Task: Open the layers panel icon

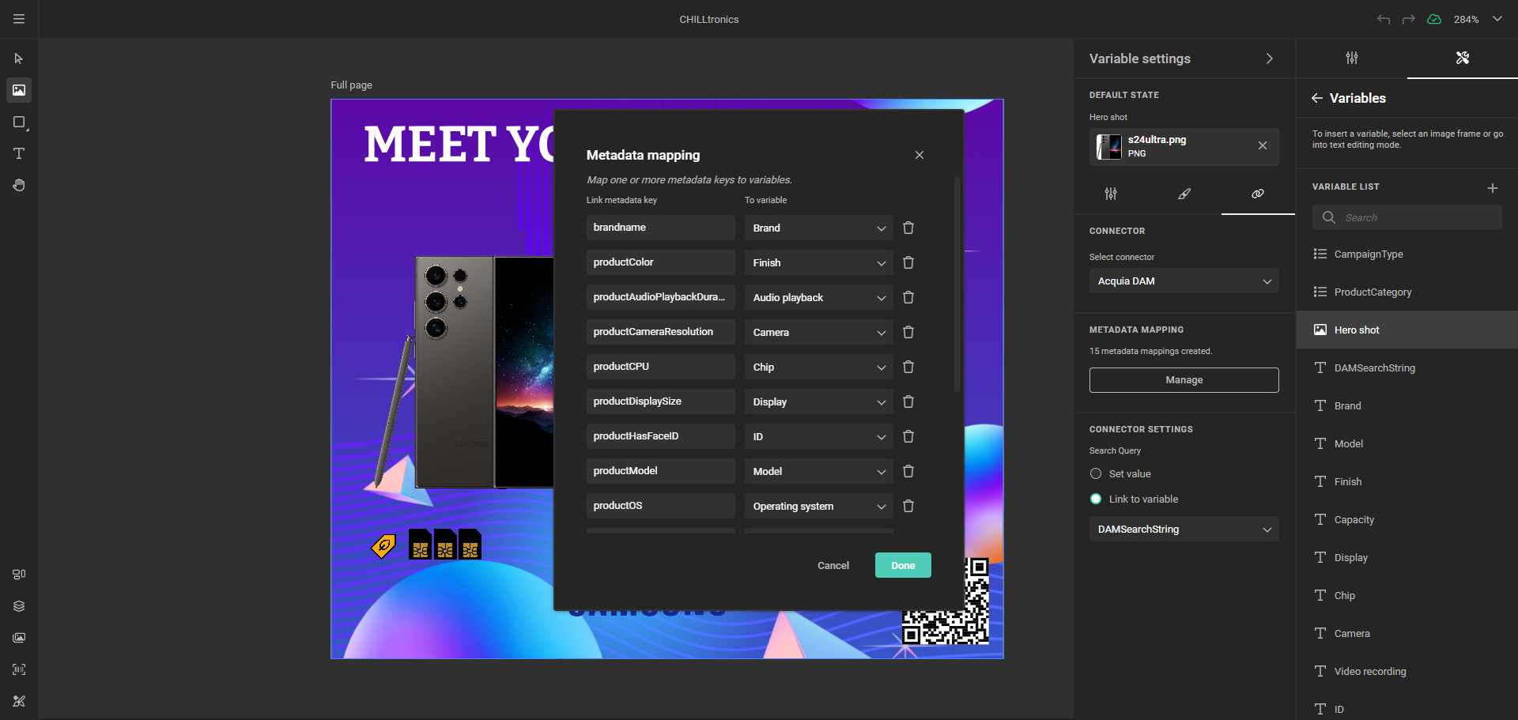Action: [19, 606]
